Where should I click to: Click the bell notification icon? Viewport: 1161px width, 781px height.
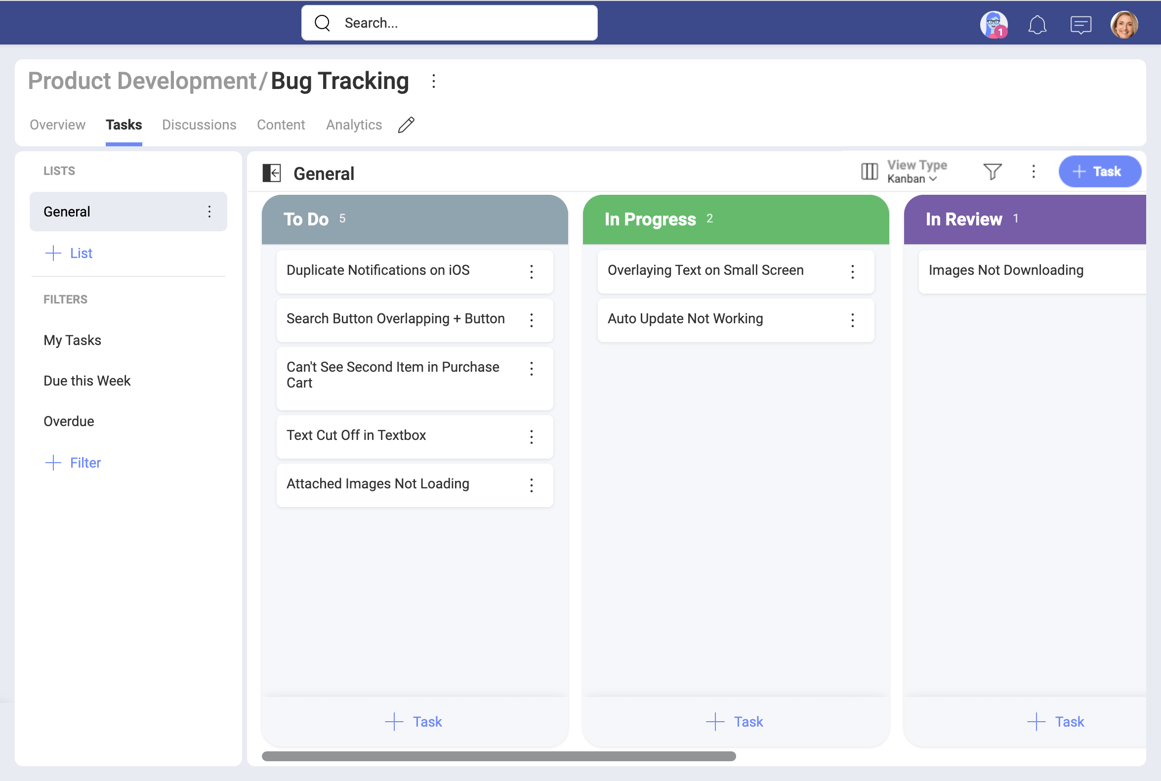point(1037,23)
